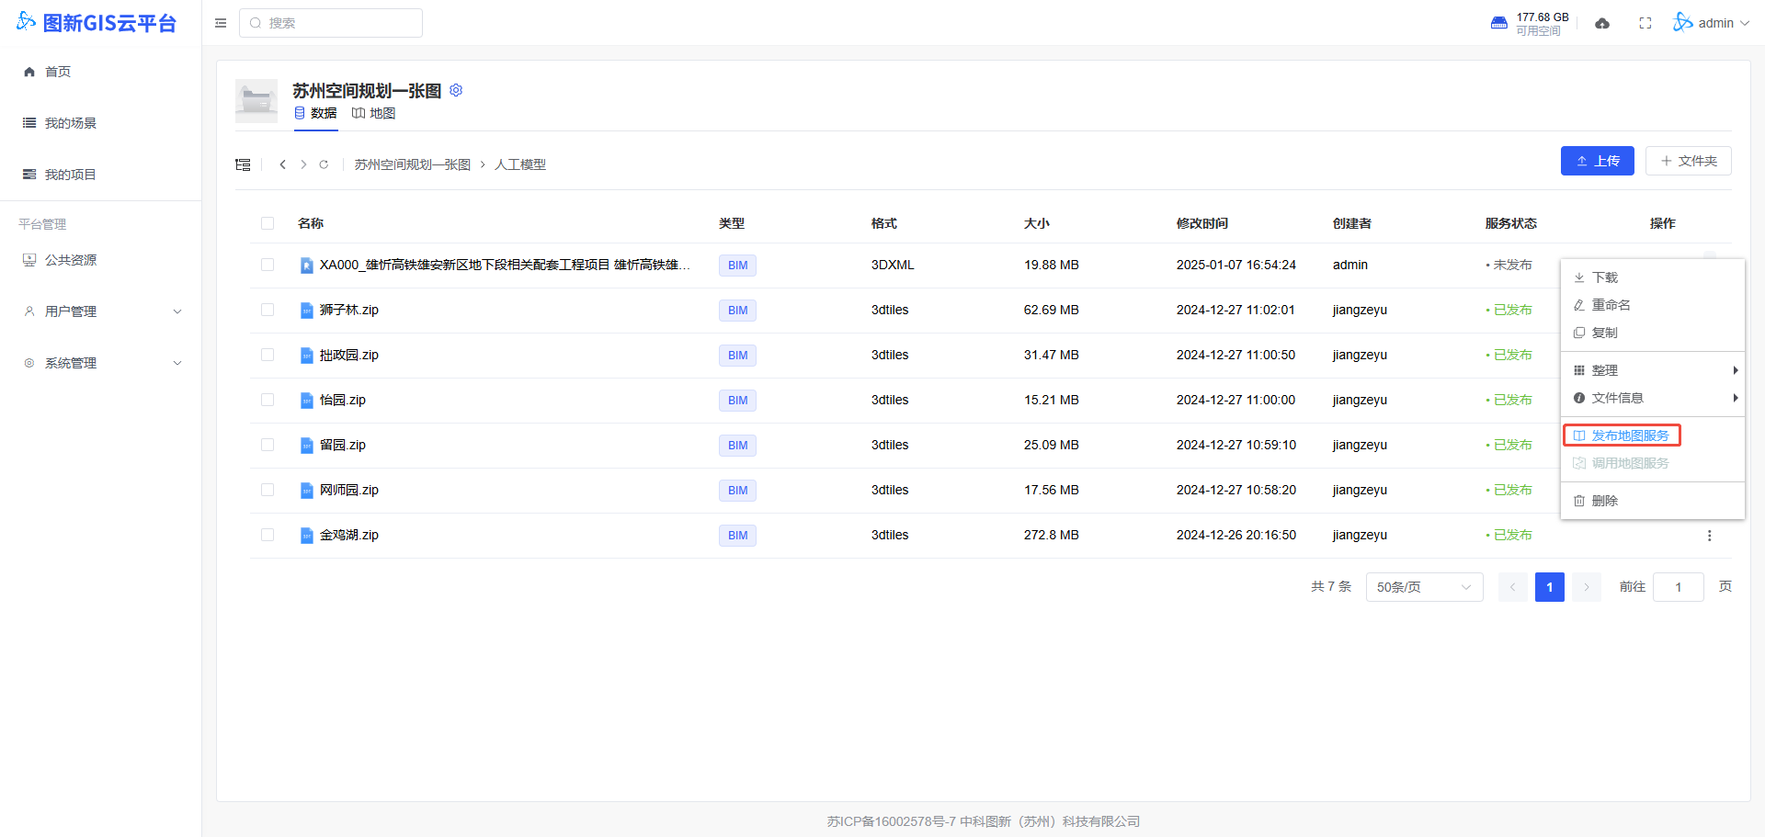Open 我的项目 in the sidebar
The height and width of the screenshot is (837, 1765).
coord(101,175)
